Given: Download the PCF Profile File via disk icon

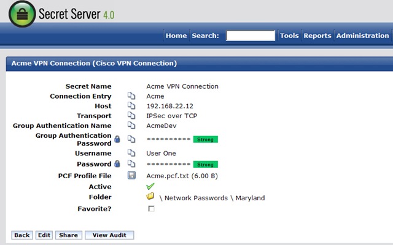Looking at the screenshot, I should [131, 175].
